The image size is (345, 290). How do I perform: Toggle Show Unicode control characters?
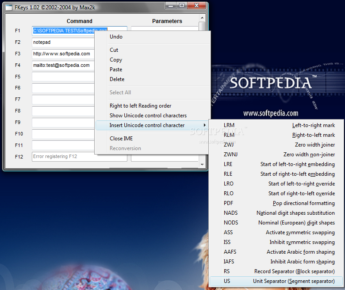pyautogui.click(x=152, y=116)
